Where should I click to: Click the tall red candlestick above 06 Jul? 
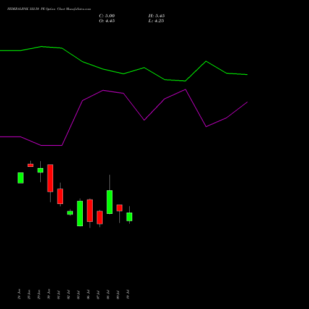pos(90,211)
